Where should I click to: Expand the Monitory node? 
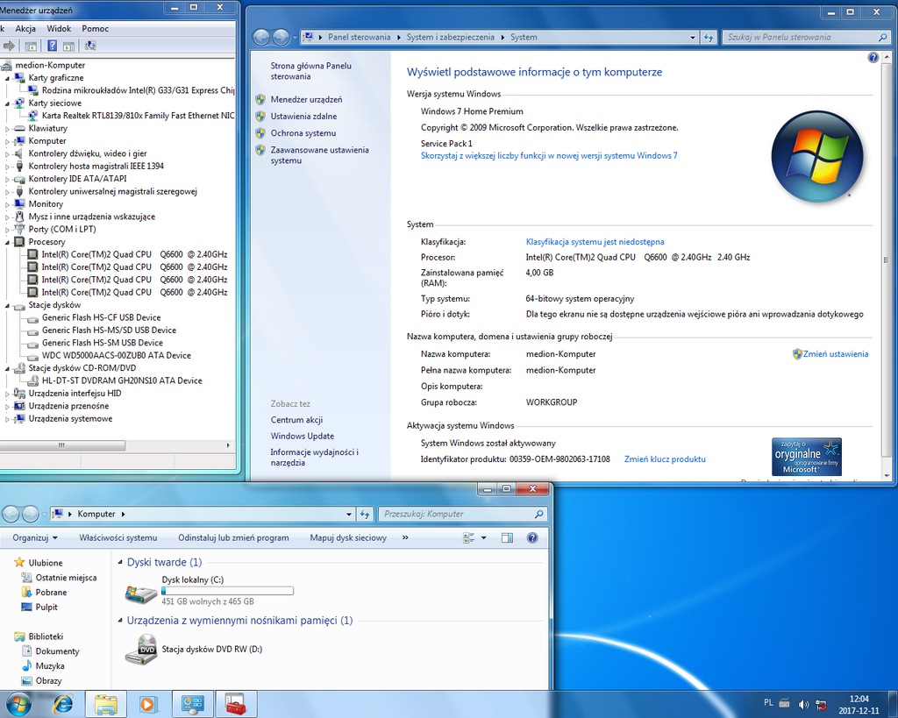(x=7, y=204)
